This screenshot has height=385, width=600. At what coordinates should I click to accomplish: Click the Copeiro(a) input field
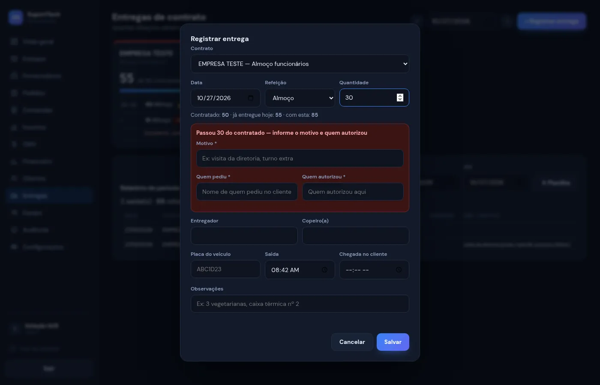(x=356, y=236)
